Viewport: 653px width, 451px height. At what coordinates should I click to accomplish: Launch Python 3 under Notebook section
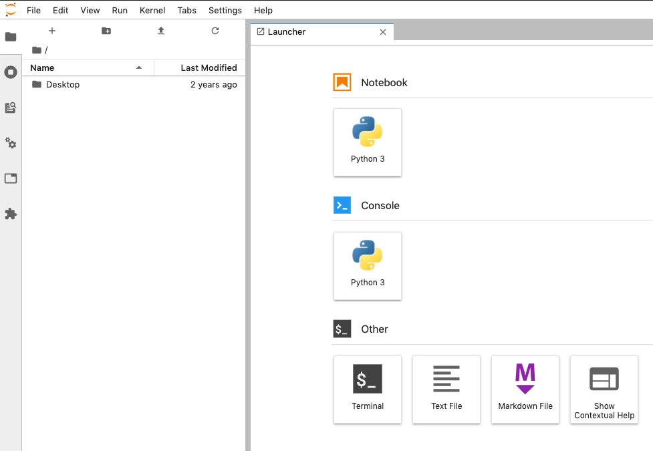click(368, 142)
